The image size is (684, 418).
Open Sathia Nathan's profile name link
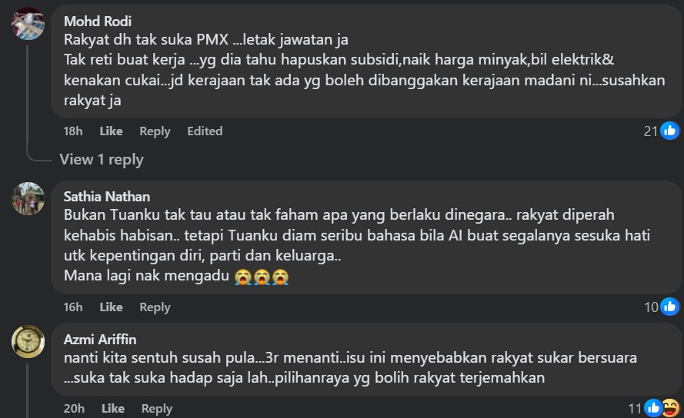107,197
